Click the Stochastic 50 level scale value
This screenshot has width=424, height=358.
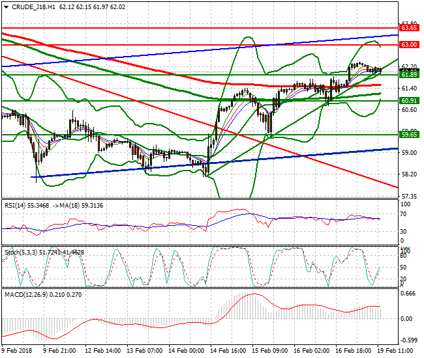[x=403, y=268]
